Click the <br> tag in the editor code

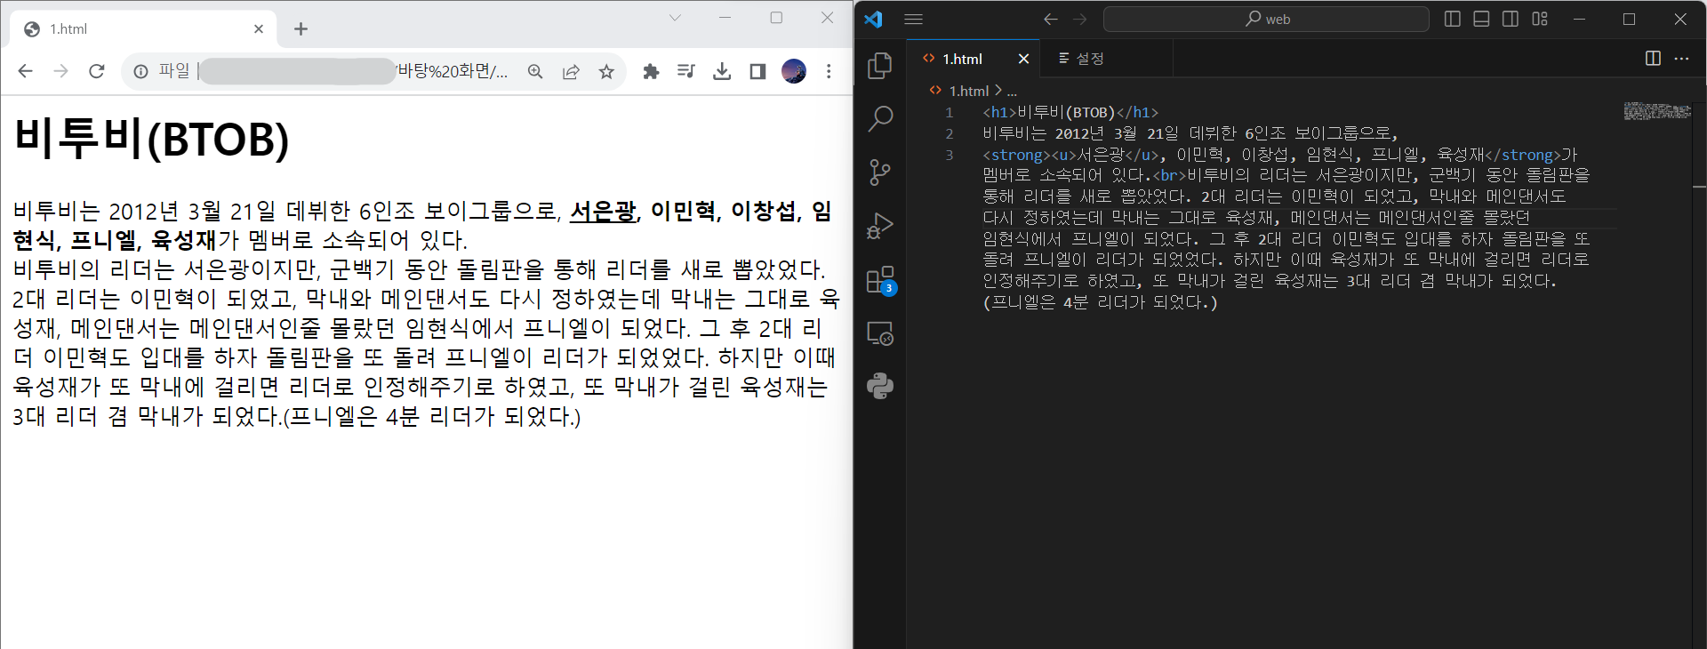tap(1170, 176)
